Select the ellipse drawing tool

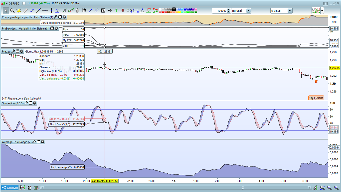click(129, 10)
